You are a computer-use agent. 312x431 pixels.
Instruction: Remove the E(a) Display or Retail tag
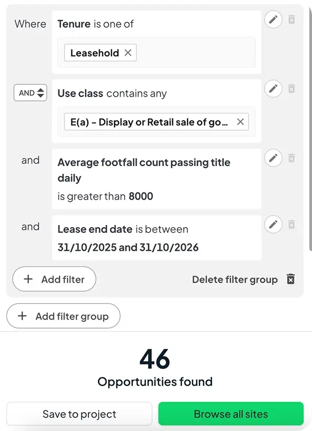coord(240,121)
